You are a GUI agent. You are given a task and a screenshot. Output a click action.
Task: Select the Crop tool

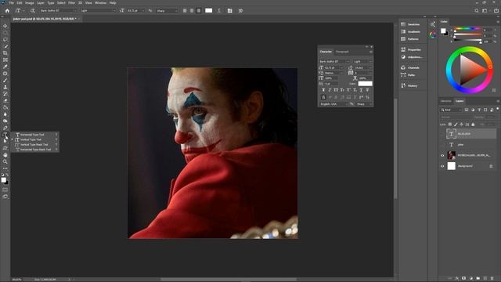(x=5, y=53)
